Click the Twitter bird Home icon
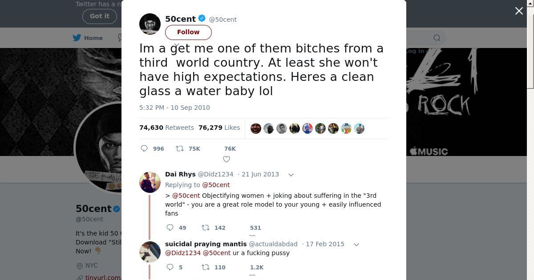The image size is (534, 280). [77, 38]
